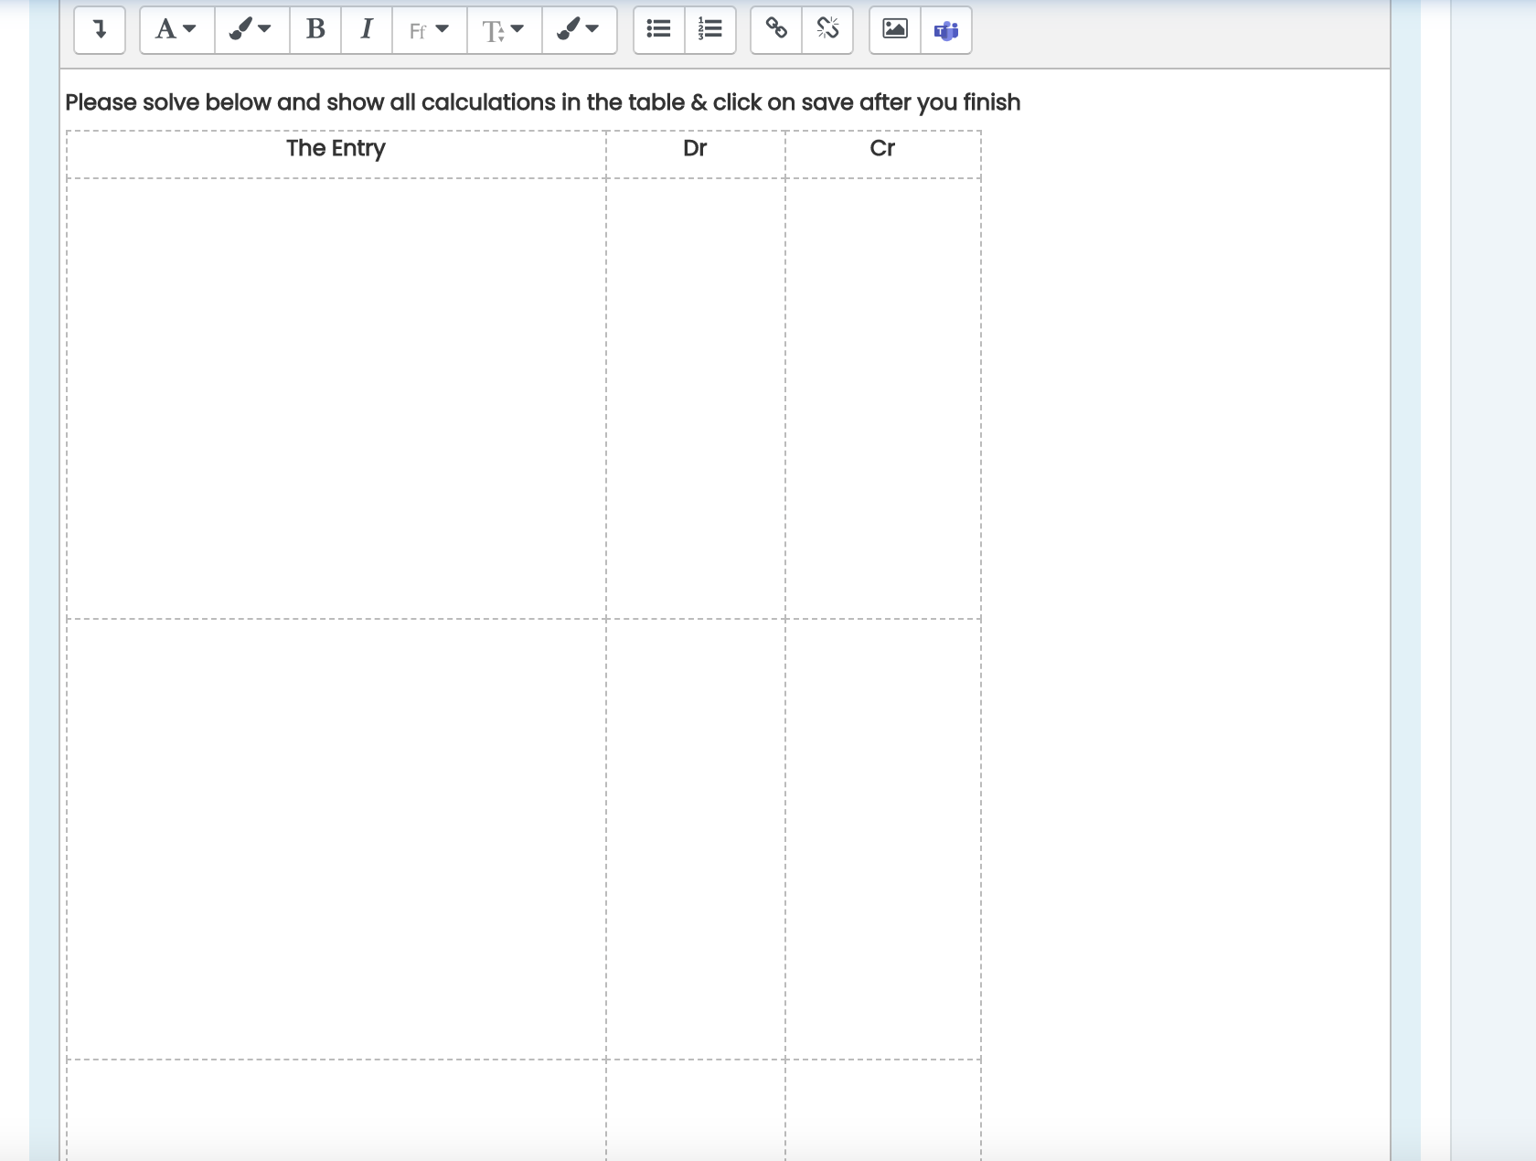Click the insert image icon

[895, 29]
